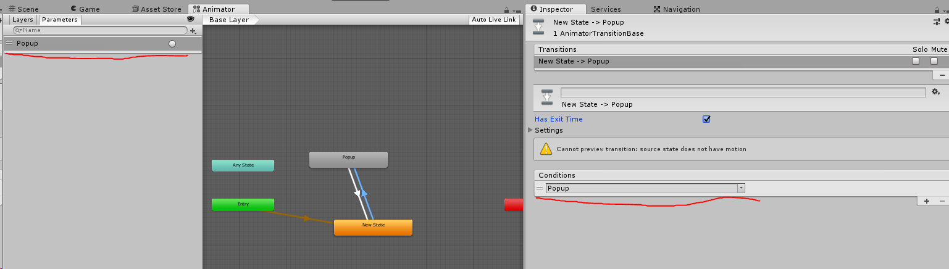Open Animator panel context menu icon

click(x=516, y=10)
